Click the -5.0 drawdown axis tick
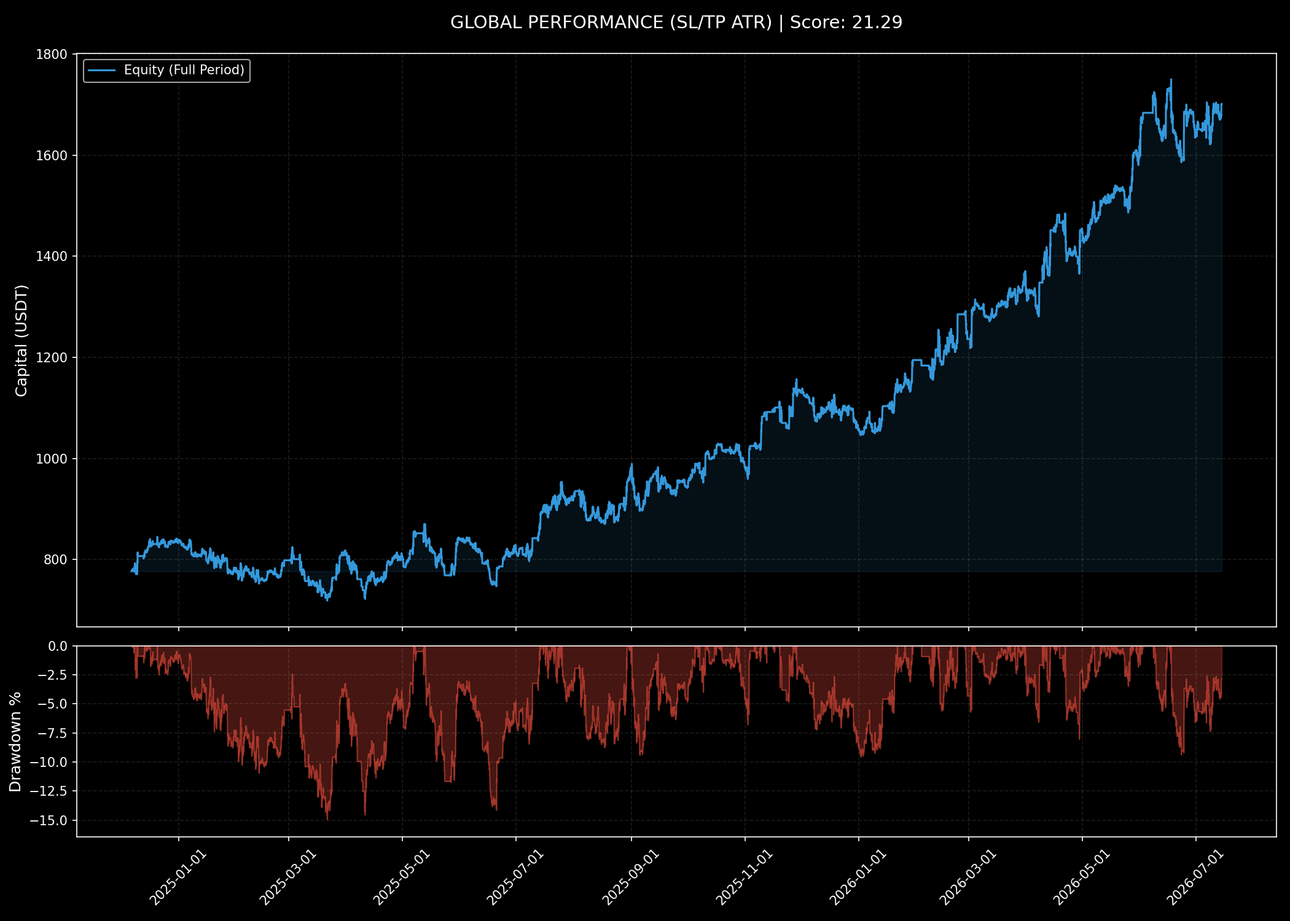The width and height of the screenshot is (1290, 921). pos(52,704)
